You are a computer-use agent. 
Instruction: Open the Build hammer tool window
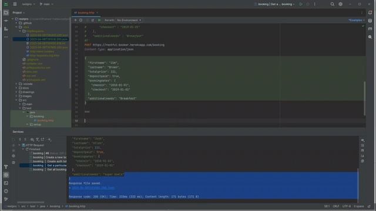(x=6, y=166)
